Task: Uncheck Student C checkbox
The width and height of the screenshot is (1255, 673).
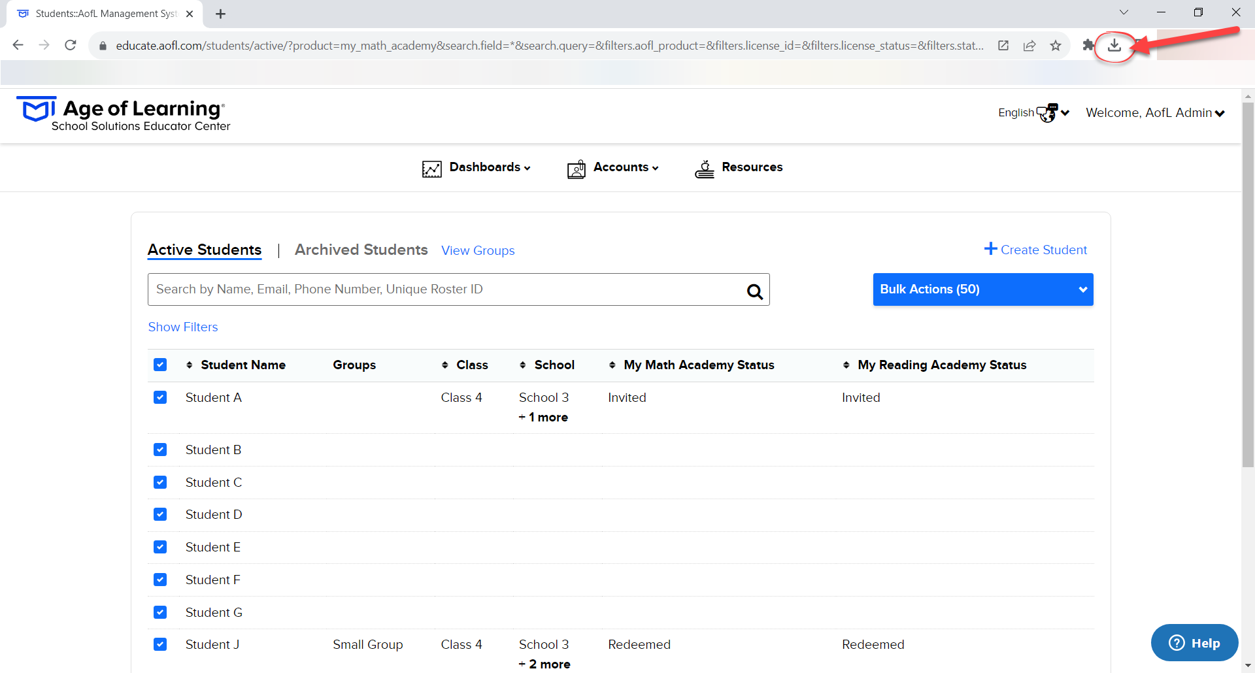Action: (x=160, y=482)
